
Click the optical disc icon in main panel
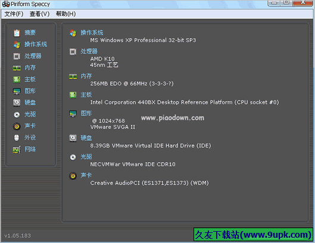coord(73,157)
